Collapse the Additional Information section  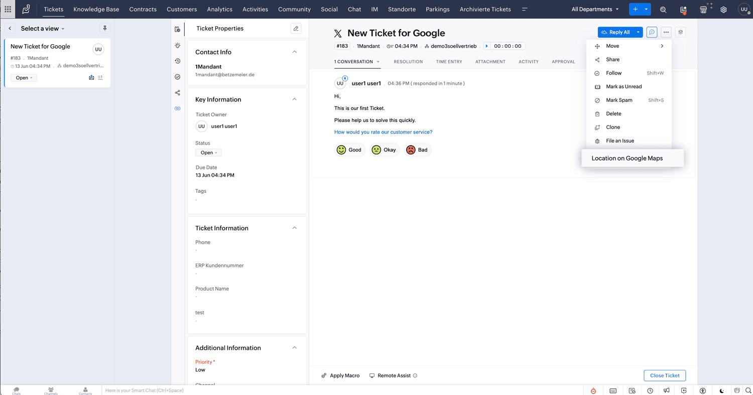pos(295,348)
